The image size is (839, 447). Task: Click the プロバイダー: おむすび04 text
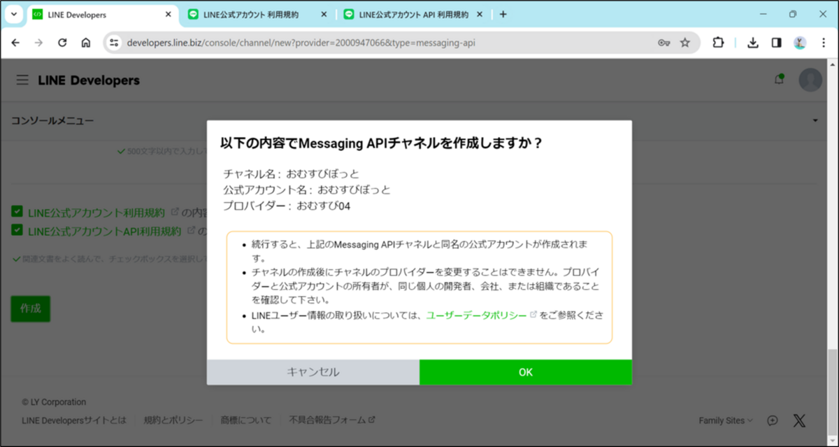[x=287, y=206]
